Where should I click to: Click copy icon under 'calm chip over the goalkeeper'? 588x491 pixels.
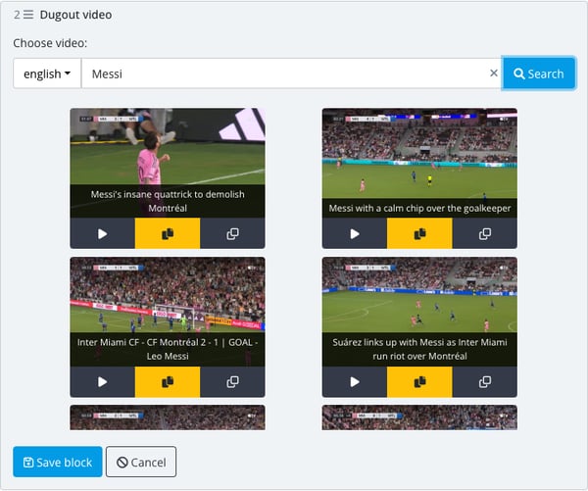pos(484,233)
